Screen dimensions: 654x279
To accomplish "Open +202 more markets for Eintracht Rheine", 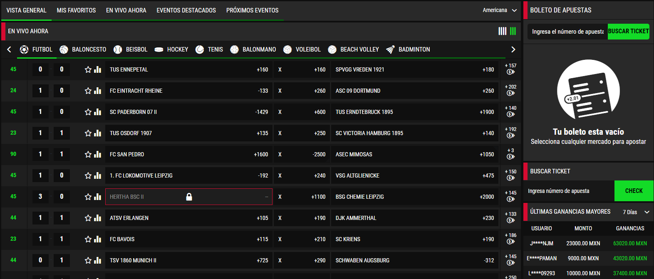I will pyautogui.click(x=510, y=90).
